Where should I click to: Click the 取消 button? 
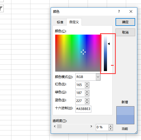pos(125,32)
